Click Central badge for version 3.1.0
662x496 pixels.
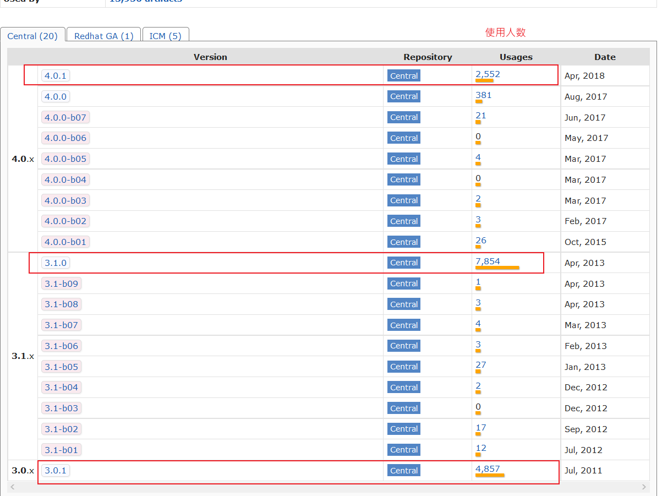point(404,263)
